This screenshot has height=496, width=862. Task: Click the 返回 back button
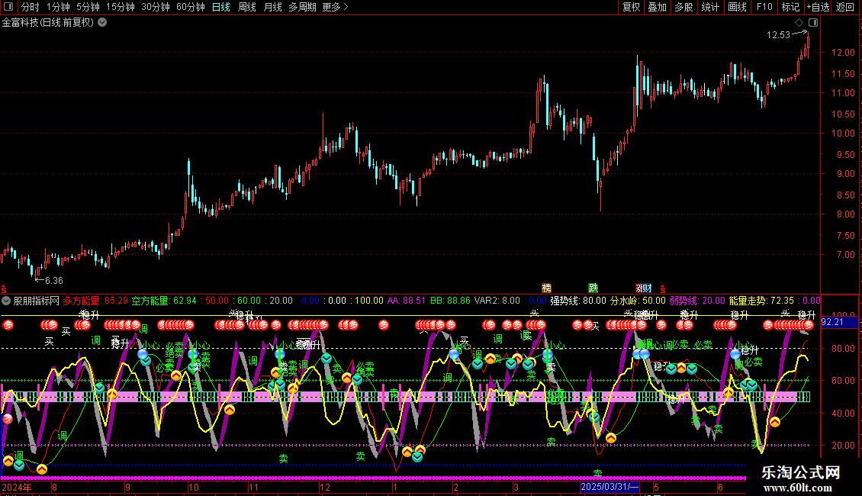point(845,7)
